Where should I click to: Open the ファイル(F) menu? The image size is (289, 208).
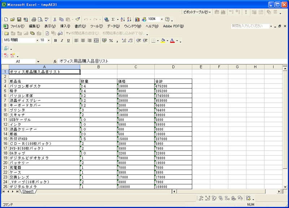(17, 26)
